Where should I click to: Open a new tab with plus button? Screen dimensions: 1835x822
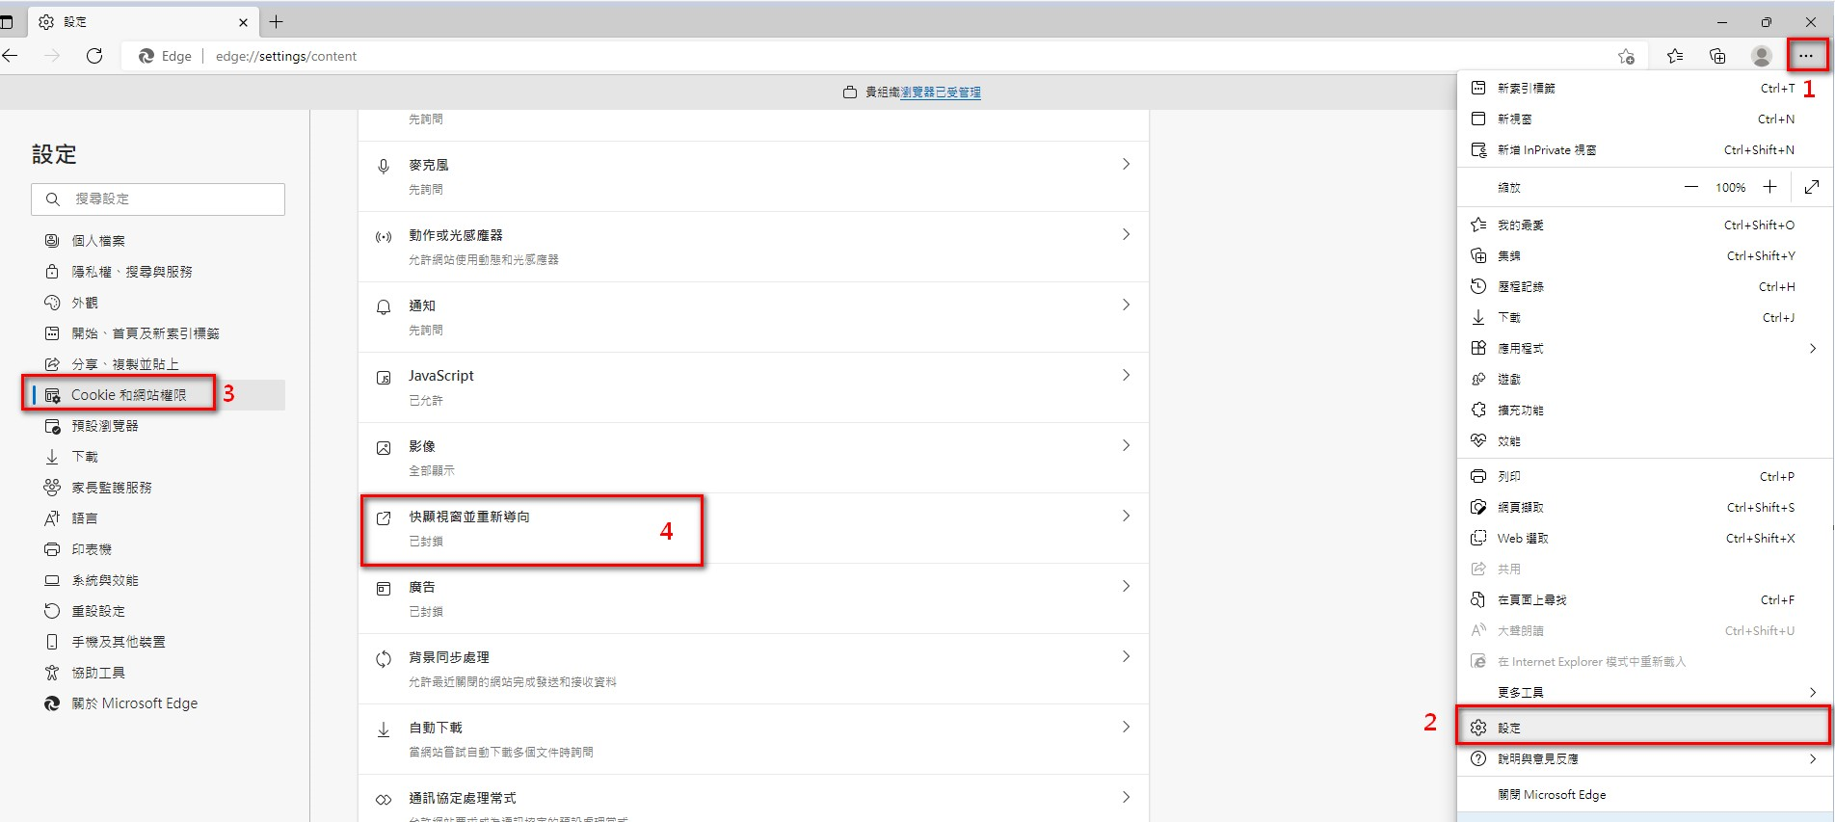(x=277, y=21)
